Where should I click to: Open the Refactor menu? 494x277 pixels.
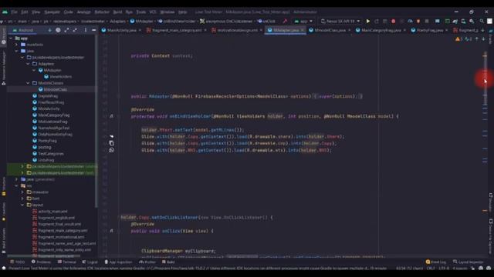[102, 12]
